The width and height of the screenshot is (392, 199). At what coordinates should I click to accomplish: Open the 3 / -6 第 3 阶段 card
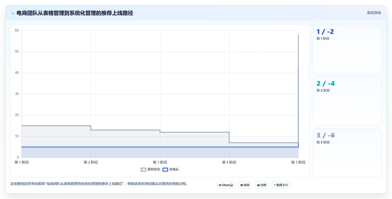(347, 153)
